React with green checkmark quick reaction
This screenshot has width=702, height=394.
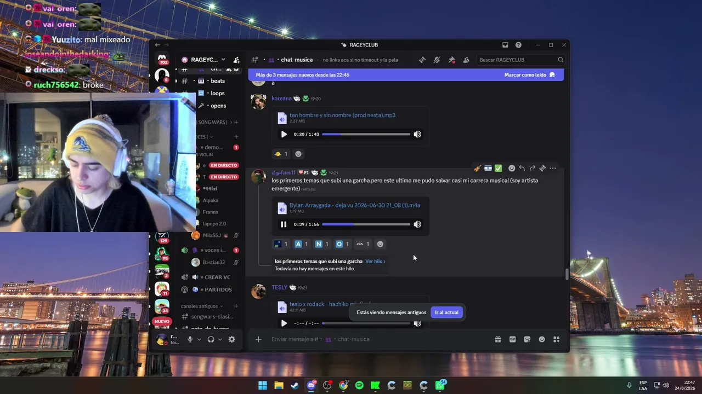point(498,169)
